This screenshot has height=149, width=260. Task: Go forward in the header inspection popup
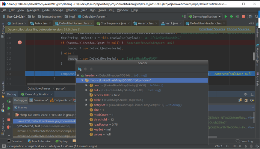(x=91, y=69)
